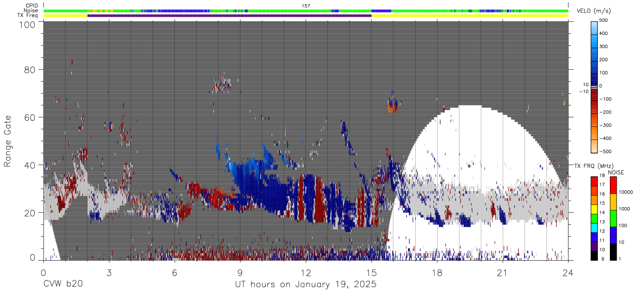Click the red 17-18 MHz TX frequency swatch
The image size is (639, 295).
point(594,182)
